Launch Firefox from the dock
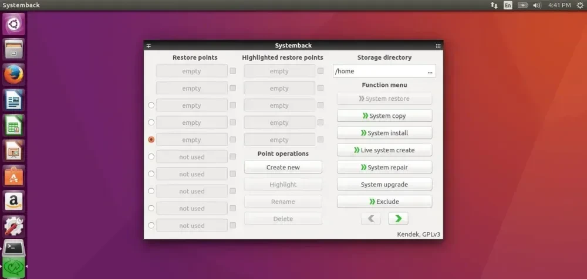587x279 pixels. (14, 75)
